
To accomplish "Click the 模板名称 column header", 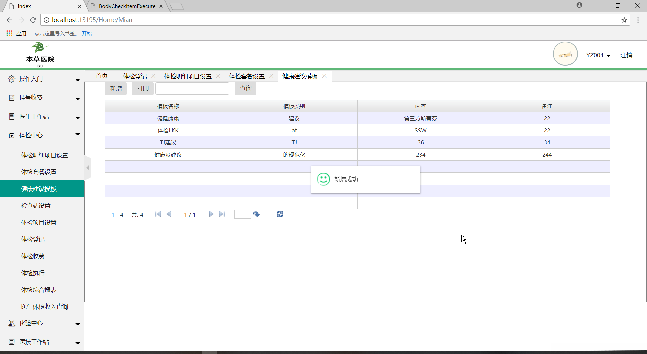I will click(x=168, y=106).
